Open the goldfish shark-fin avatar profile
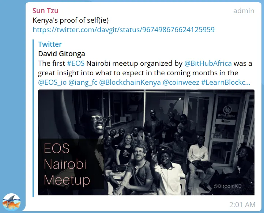The width and height of the screenshot is (264, 213). (11, 202)
